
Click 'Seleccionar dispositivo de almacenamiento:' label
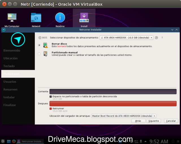point(74,38)
